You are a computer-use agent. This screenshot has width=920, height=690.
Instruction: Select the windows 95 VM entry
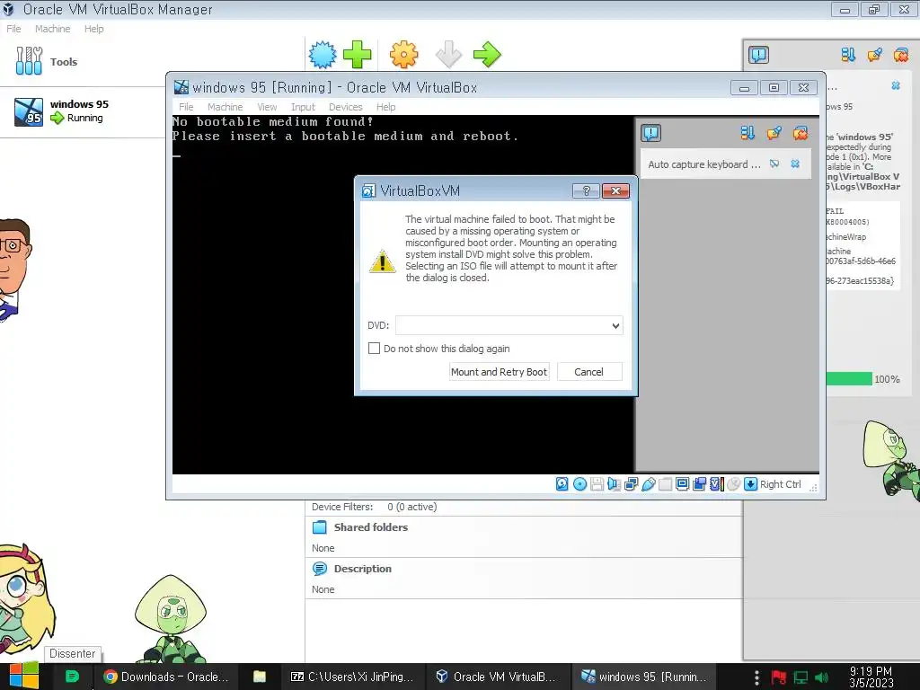pyautogui.click(x=82, y=111)
